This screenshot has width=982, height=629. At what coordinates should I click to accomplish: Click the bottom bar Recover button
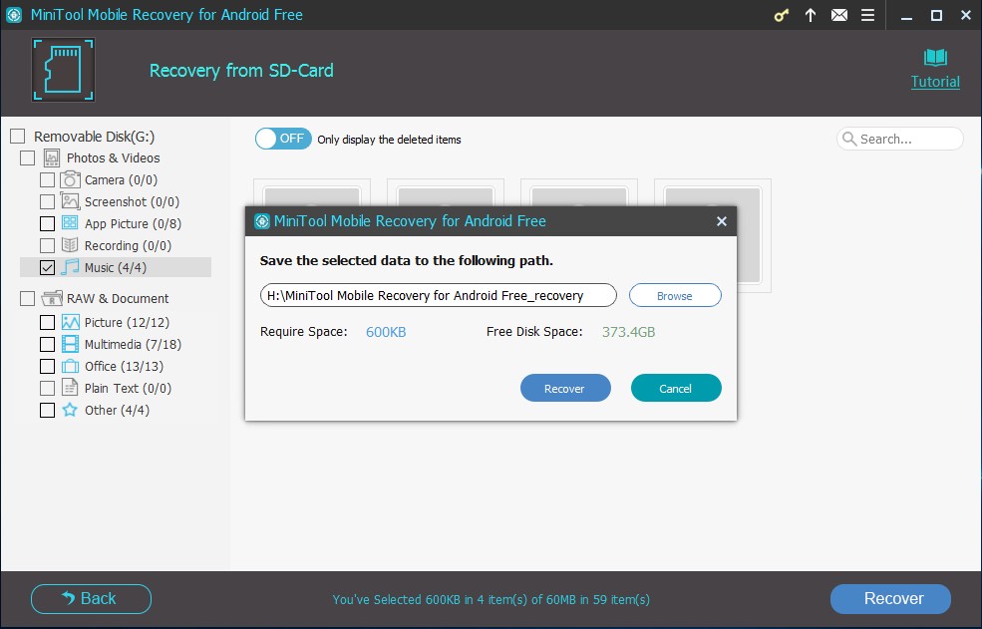890,599
